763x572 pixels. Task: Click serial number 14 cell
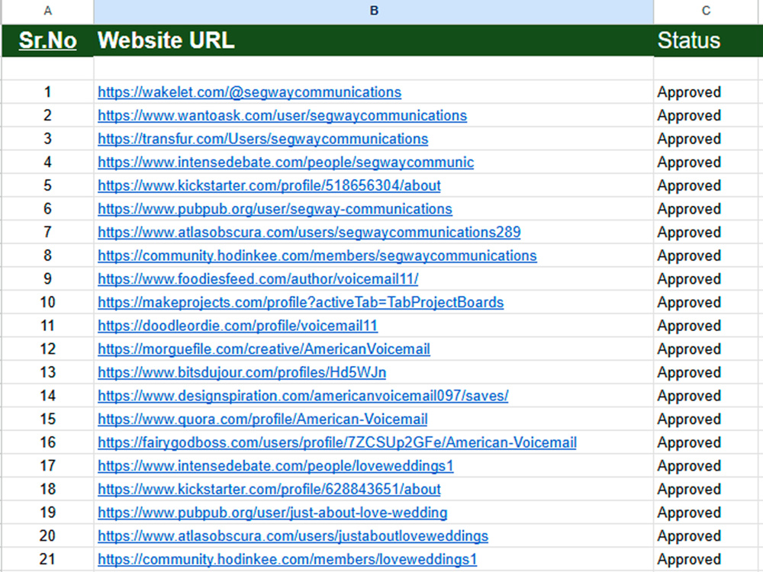[47, 395]
